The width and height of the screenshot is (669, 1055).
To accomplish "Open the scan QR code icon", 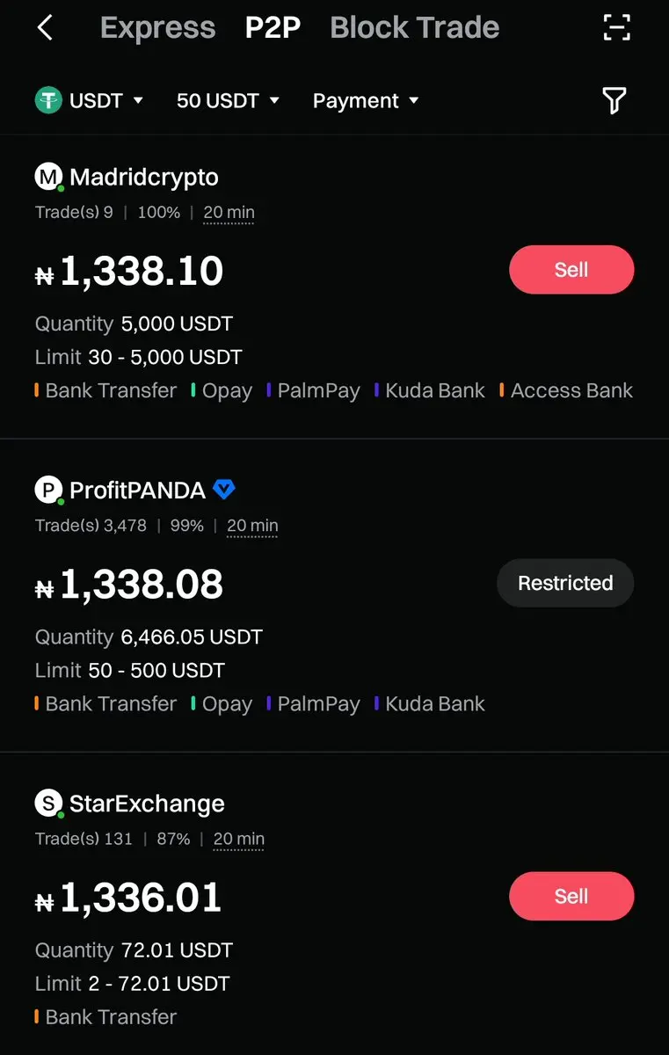I will click(617, 28).
